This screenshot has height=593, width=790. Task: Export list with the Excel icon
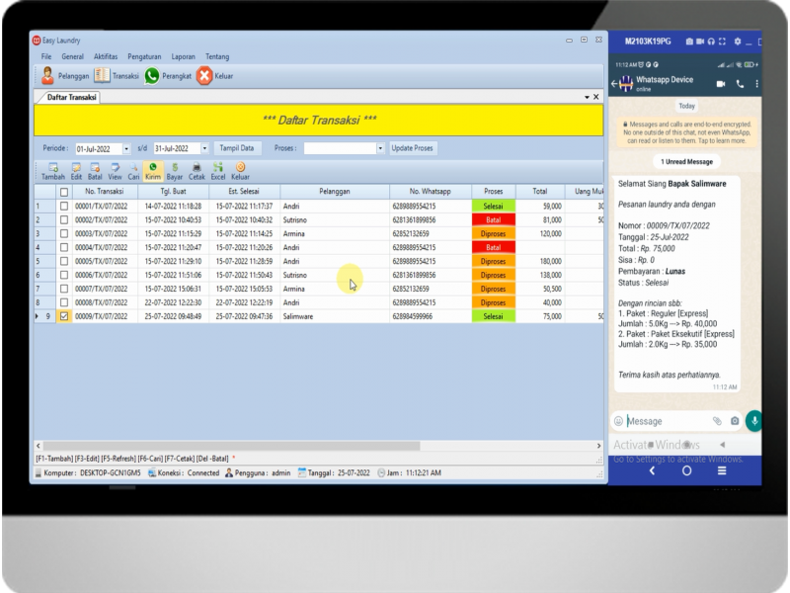[218, 169]
